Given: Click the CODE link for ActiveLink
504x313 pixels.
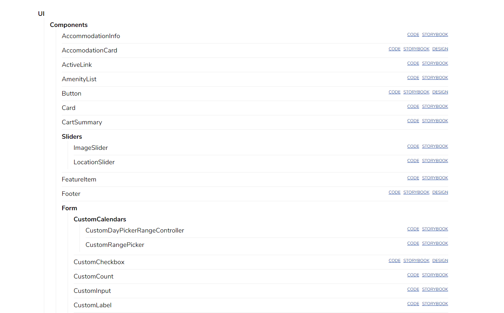Looking at the screenshot, I should (x=413, y=63).
